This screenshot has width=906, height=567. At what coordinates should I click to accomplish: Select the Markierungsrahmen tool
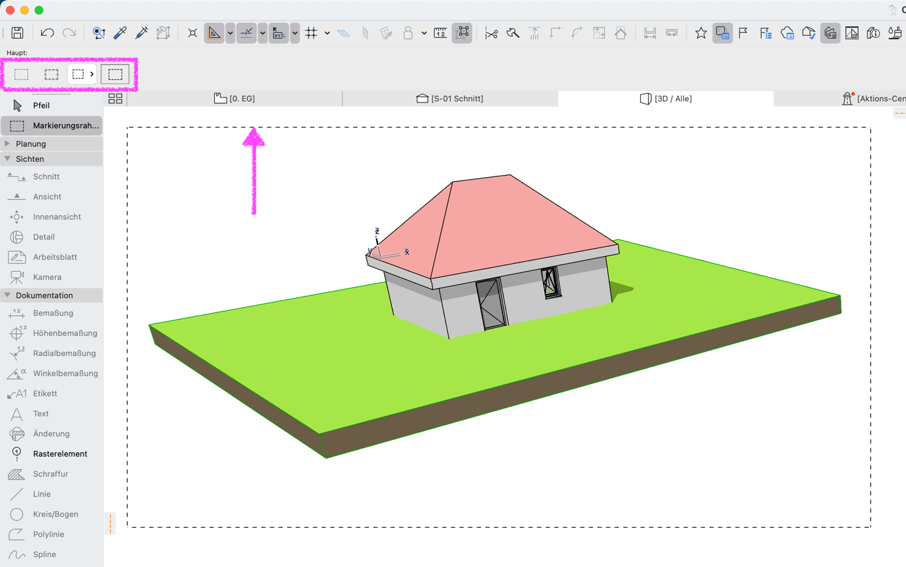[52, 125]
